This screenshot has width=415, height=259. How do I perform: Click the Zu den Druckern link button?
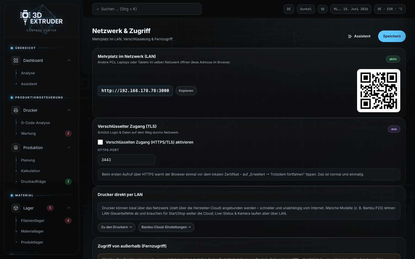click(116, 227)
